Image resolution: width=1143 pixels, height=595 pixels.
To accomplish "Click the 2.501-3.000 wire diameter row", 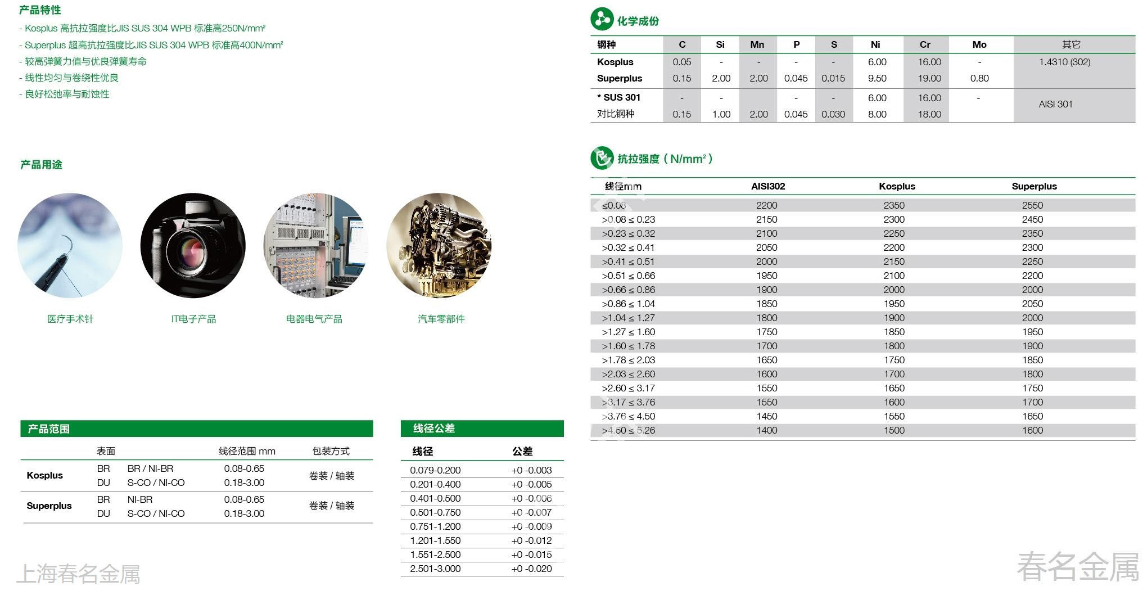I will click(x=435, y=569).
